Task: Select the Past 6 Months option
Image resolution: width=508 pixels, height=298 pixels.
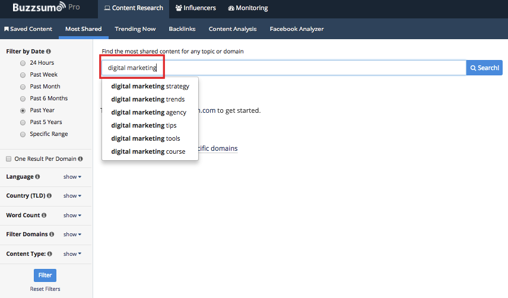Action: (23, 99)
